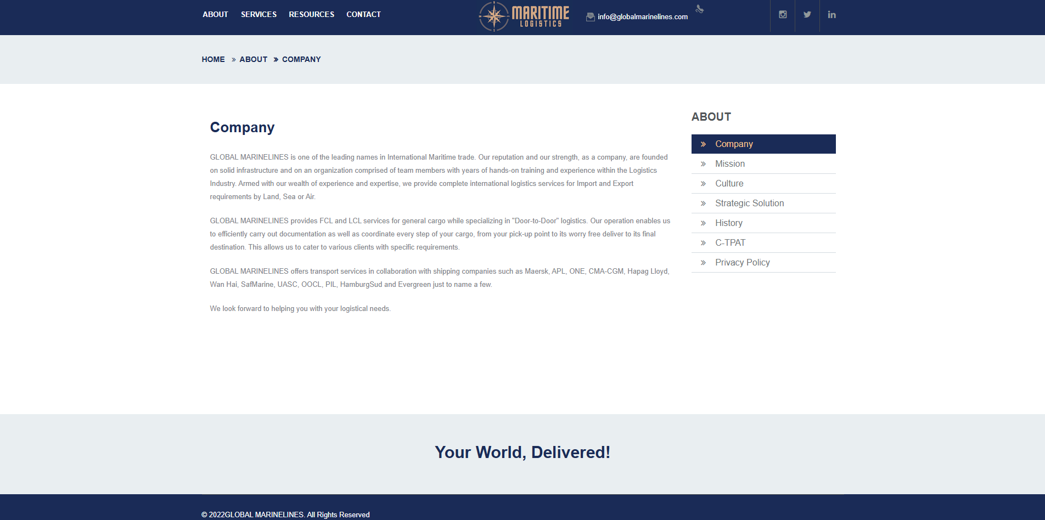Select the highlighted Company sidebar item

(734, 144)
